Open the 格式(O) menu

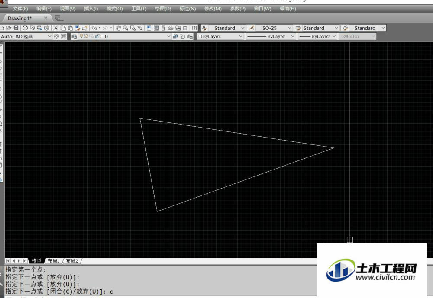(x=114, y=9)
